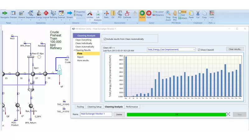Image resolution: width=249 pixels, height=140 pixels.
Task: Click the Clear results... button
Action: (x=236, y=49)
